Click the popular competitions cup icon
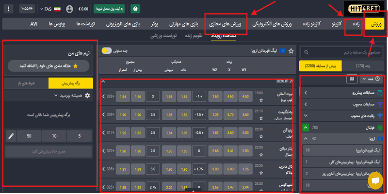 [380, 115]
